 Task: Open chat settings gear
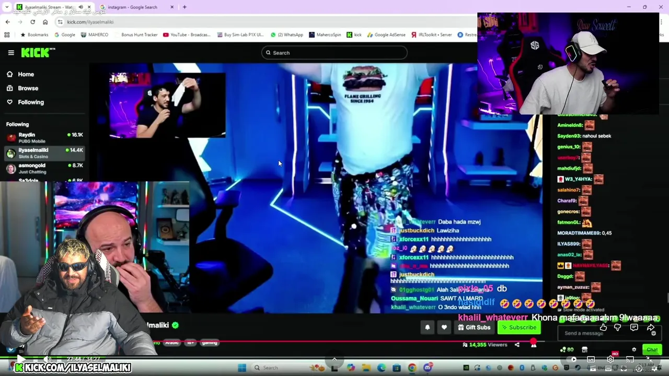pyautogui.click(x=634, y=350)
